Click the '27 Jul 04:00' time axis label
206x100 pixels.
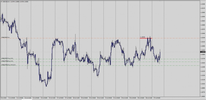[x=157, y=98]
